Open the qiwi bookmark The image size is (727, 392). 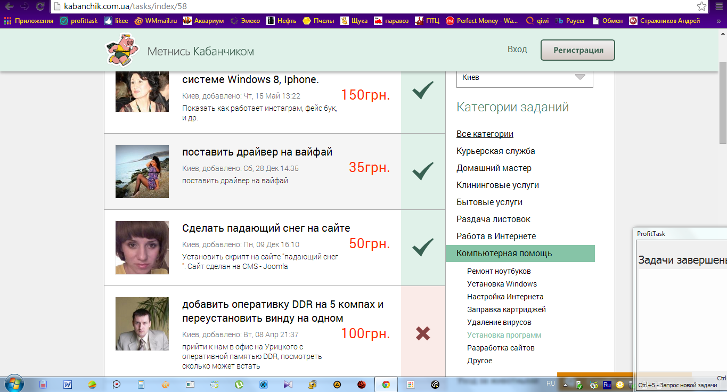[537, 21]
